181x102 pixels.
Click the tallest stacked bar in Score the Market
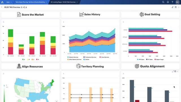pyautogui.click(x=10, y=42)
